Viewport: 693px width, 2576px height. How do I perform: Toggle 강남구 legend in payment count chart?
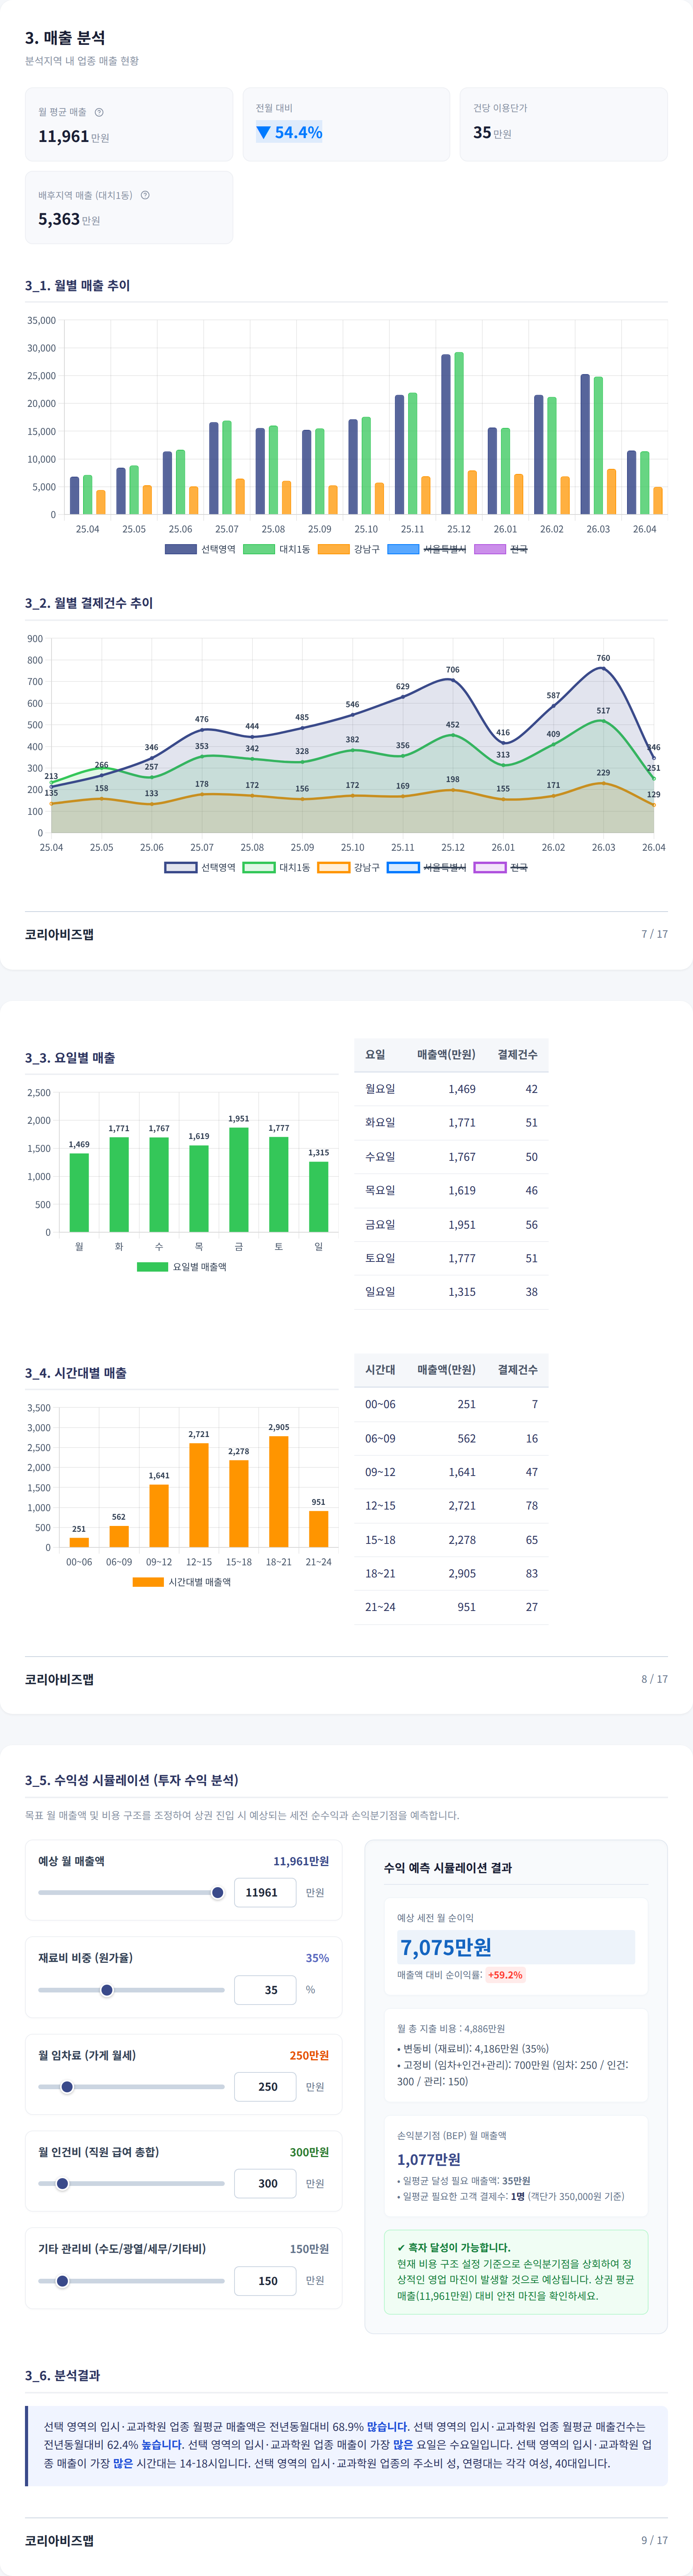(348, 867)
